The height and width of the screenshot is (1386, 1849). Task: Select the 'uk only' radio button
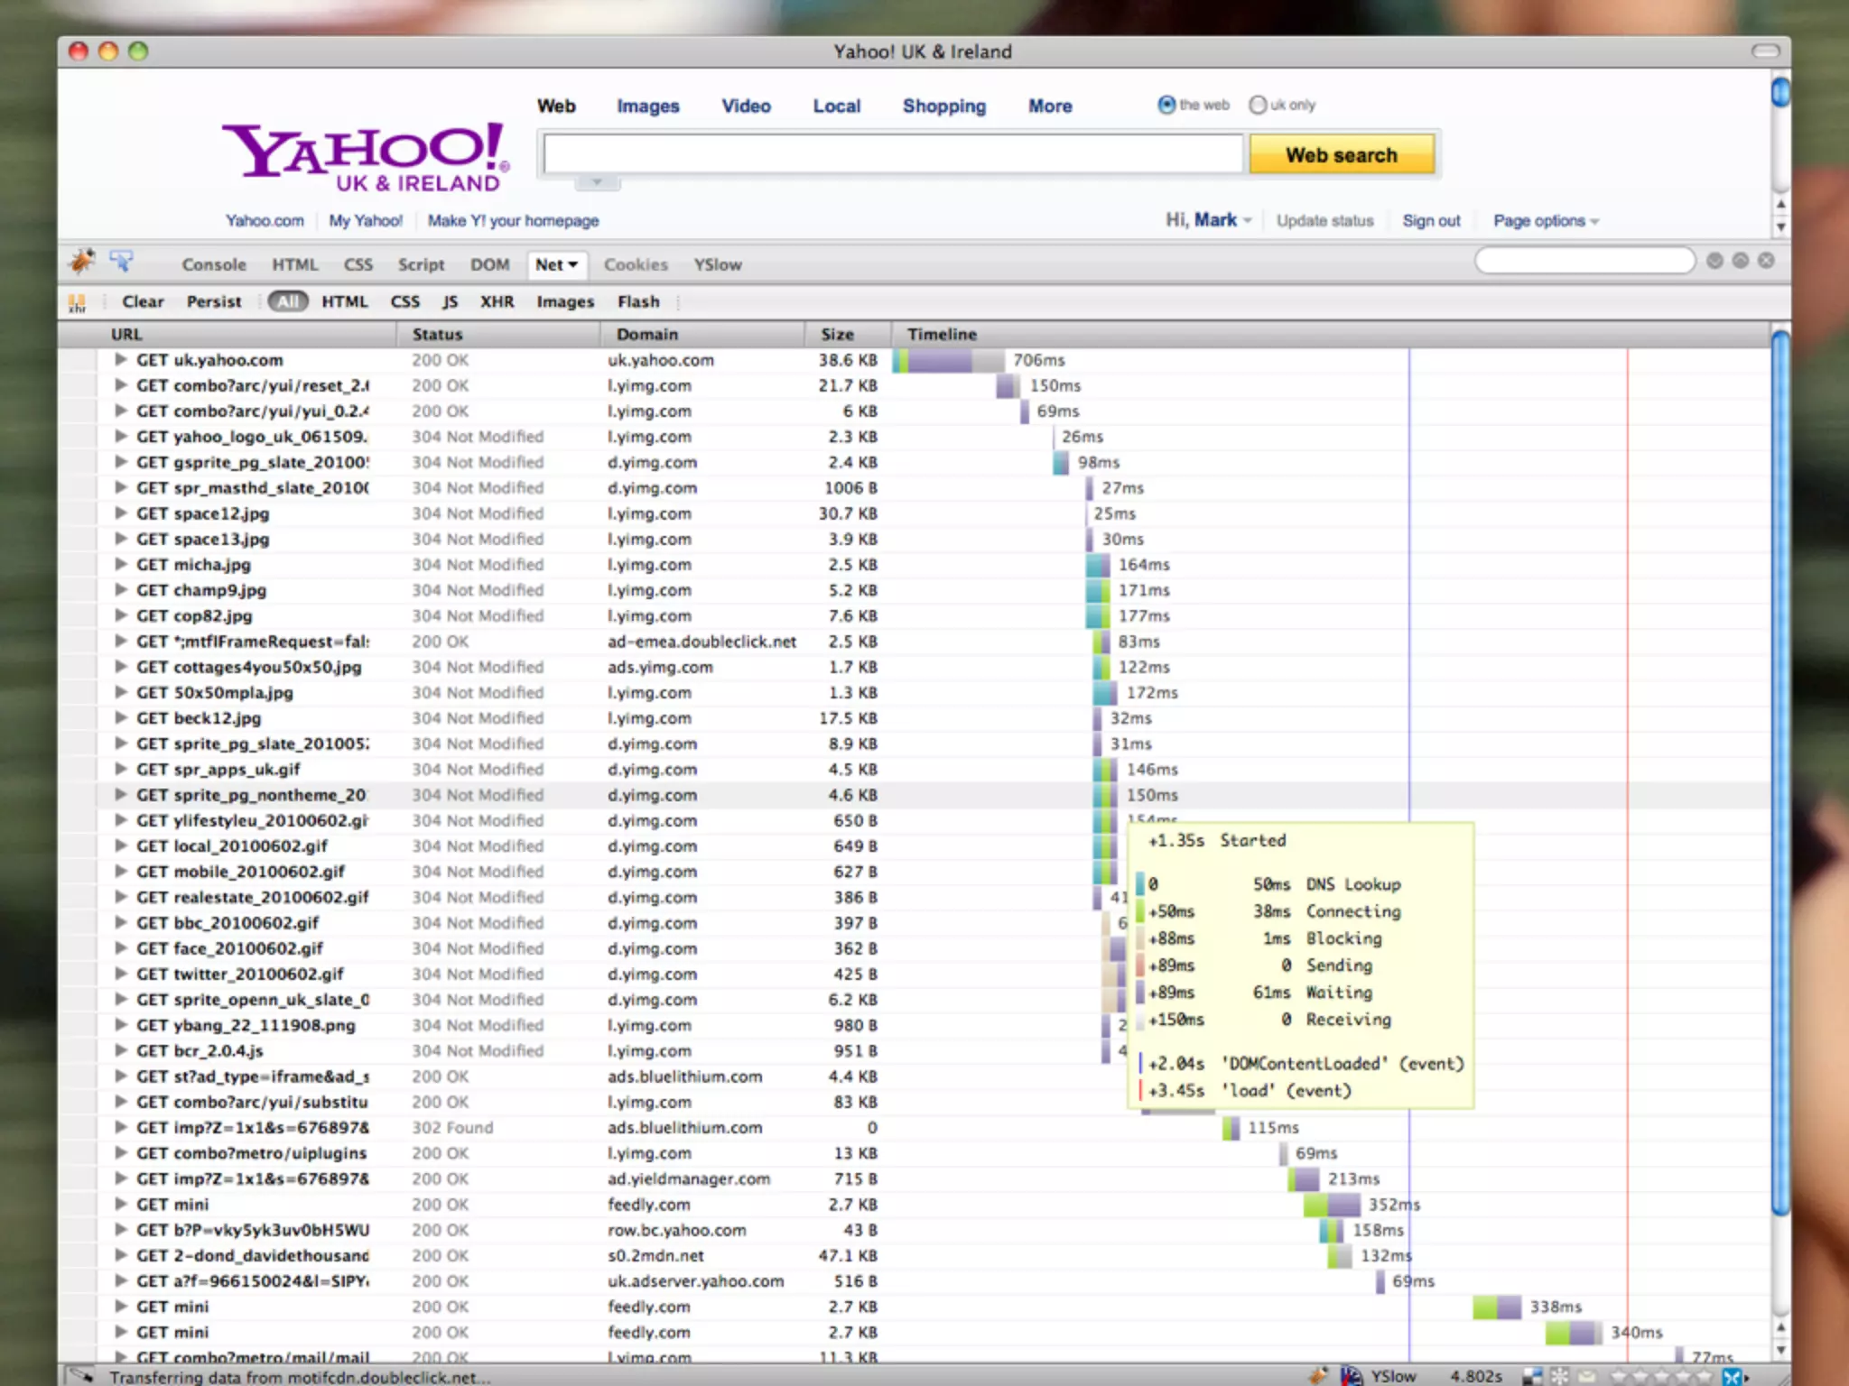pyautogui.click(x=1258, y=105)
